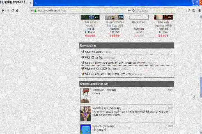Click VidLii name in '403 bug fixed' activity

(x=87, y=58)
